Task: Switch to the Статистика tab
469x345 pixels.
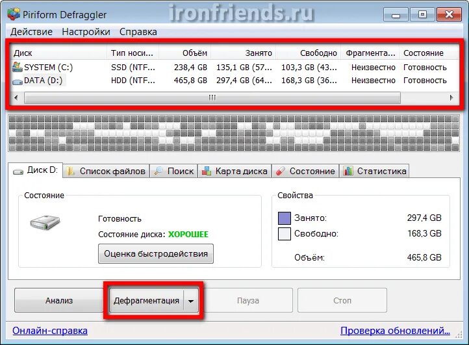Action: [x=375, y=171]
